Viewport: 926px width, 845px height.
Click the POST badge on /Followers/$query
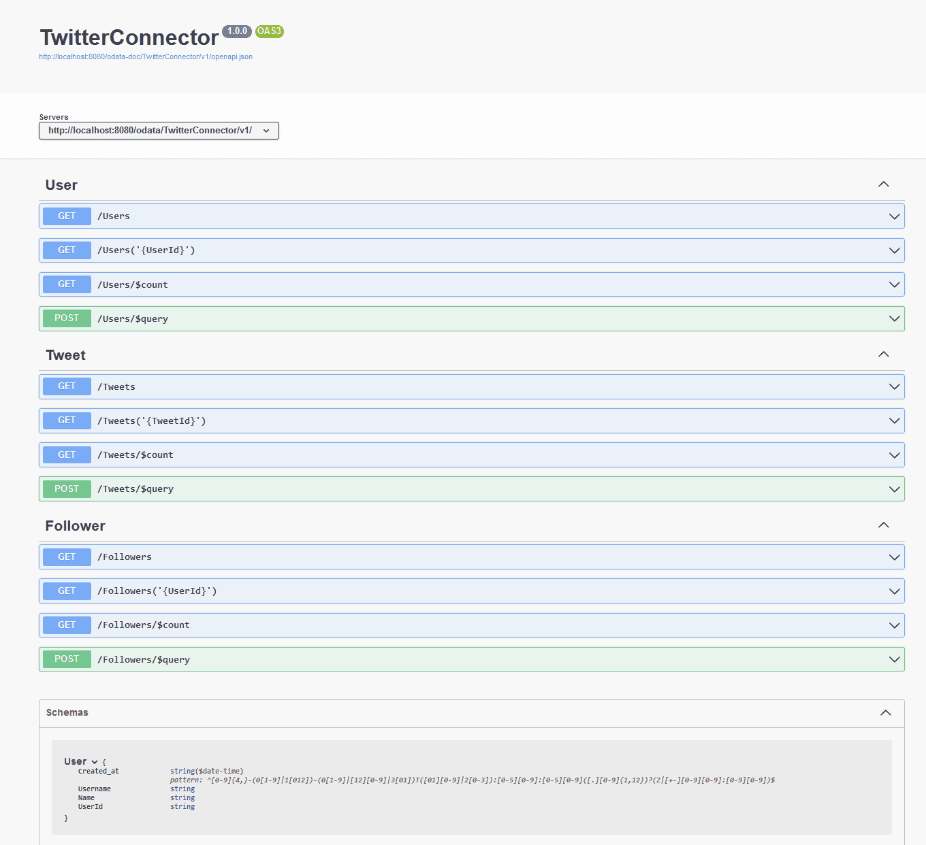tap(66, 659)
